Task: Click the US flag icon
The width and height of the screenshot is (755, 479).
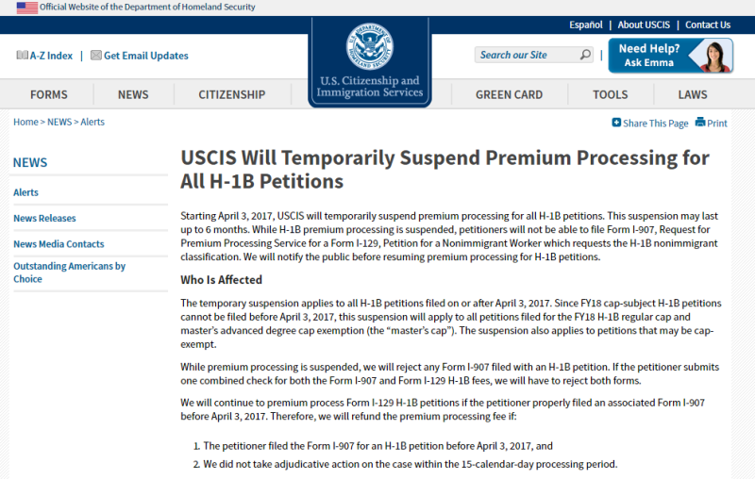Action: click(x=27, y=8)
